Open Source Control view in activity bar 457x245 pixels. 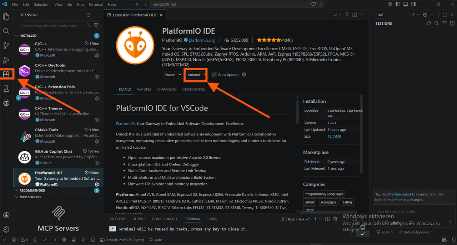(x=6, y=46)
